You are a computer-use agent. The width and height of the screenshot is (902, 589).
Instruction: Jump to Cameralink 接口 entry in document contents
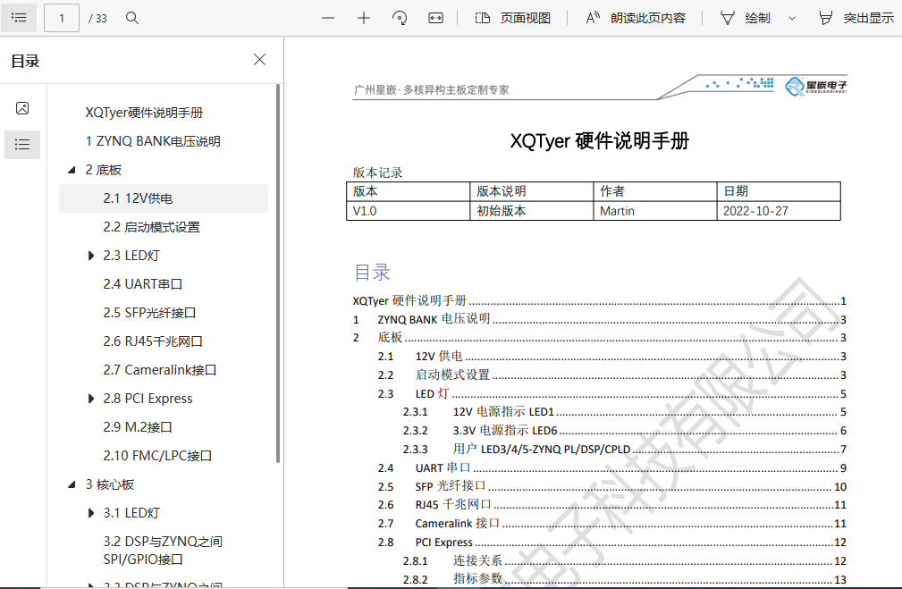pos(457,523)
